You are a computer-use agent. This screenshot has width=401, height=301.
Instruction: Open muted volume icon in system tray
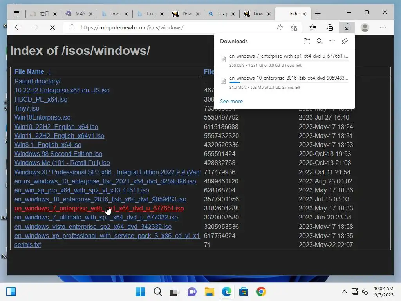pyautogui.click(x=365, y=292)
